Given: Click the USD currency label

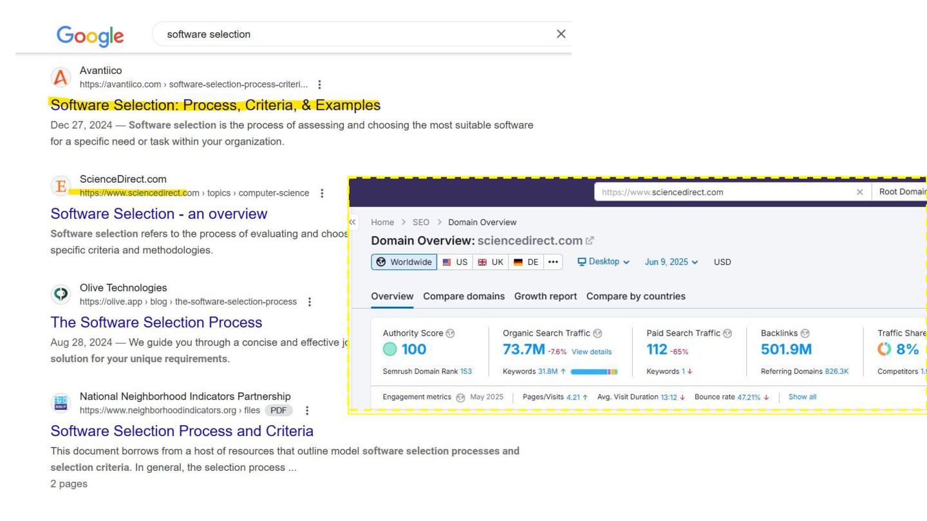Looking at the screenshot, I should (722, 262).
